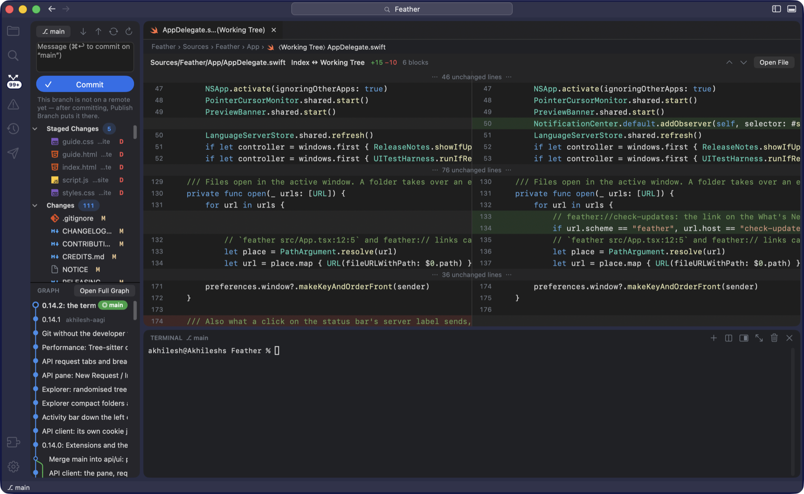Click the Open File button
The image size is (804, 494).
point(774,62)
